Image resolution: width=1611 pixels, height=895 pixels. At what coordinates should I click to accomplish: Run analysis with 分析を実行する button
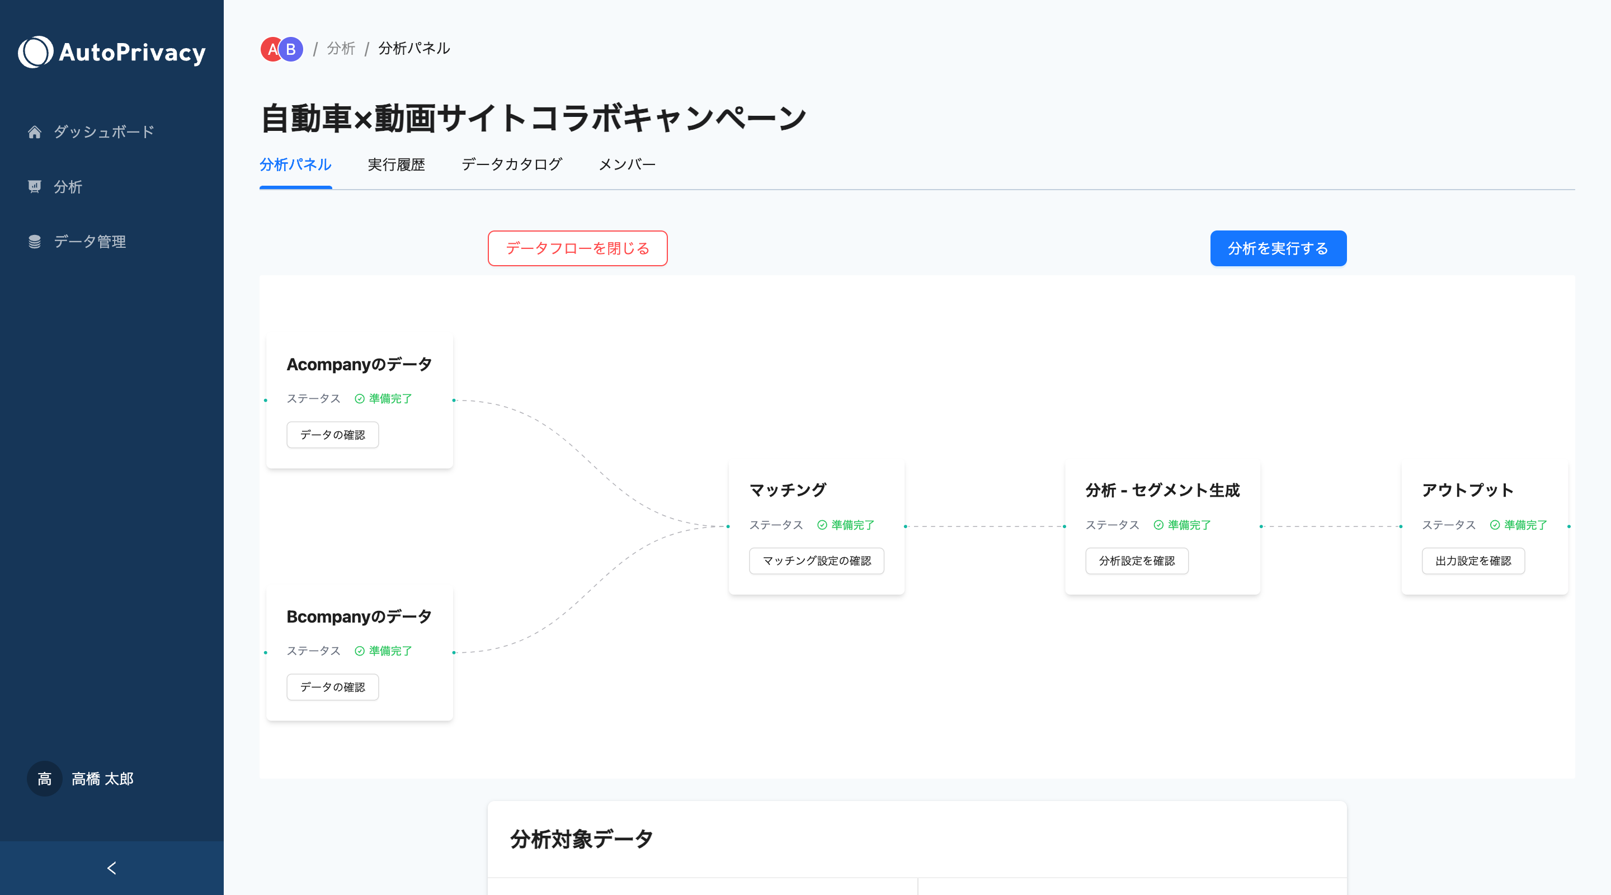pos(1278,248)
